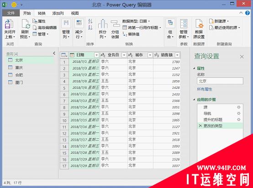
Task: Click the Manage Columns (管理列) icon
Action: click(66, 23)
